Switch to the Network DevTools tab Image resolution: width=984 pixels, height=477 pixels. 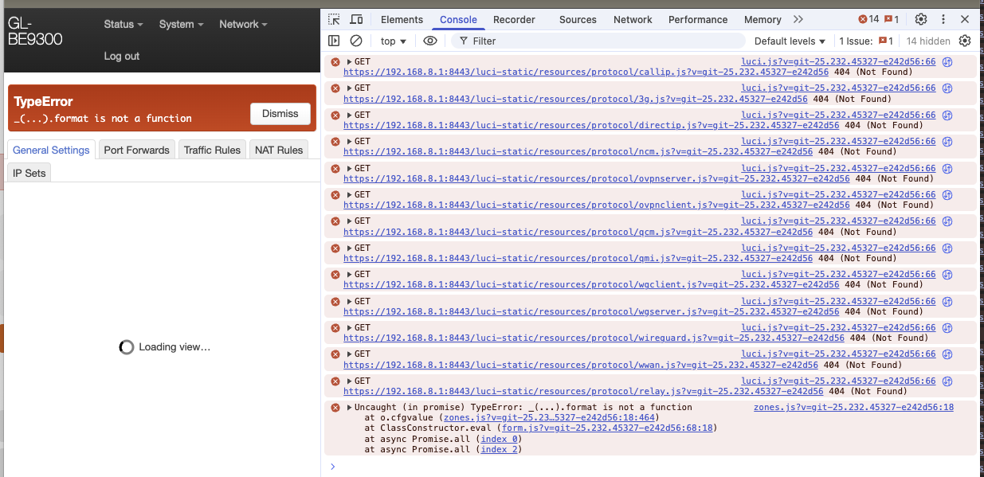633,19
